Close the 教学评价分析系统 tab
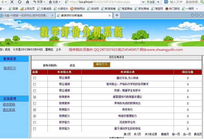Viewport: 204px width, 139px height. point(110,16)
